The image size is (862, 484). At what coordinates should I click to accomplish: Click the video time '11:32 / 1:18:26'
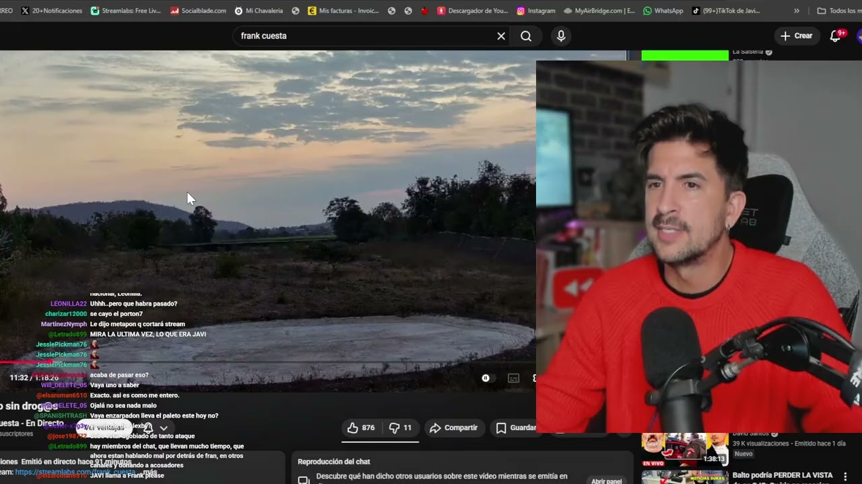(x=34, y=378)
